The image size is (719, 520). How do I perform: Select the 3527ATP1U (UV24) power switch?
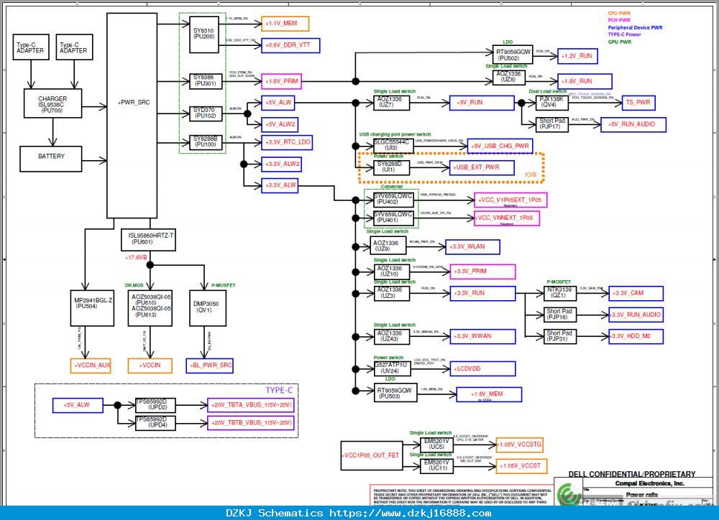(x=392, y=368)
